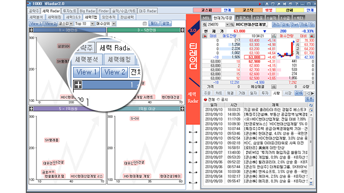The image size is (344, 193).
Task: Click the 코스닥 orange index indicator
Action: (x=248, y=10)
